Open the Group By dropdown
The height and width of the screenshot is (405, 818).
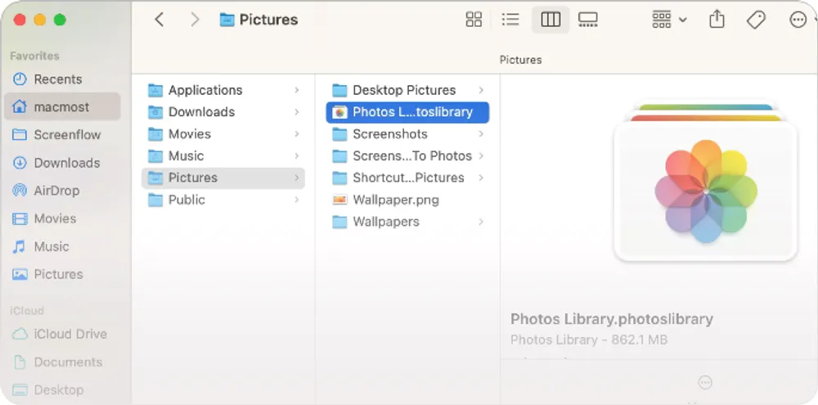point(669,20)
